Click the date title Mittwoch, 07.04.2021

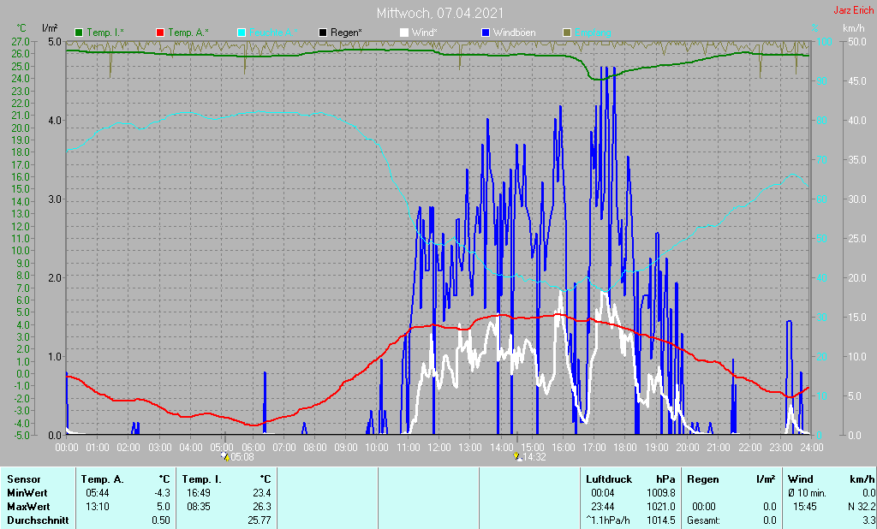pyautogui.click(x=439, y=14)
